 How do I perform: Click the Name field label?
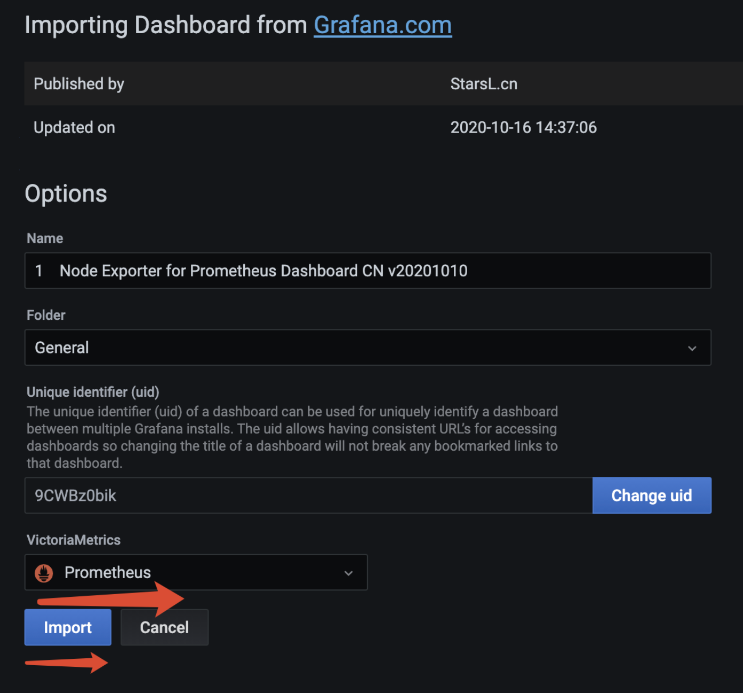pos(45,238)
